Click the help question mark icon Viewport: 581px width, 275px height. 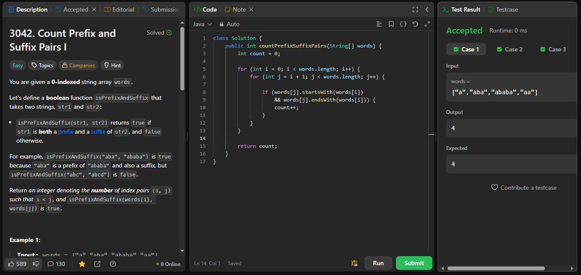pyautogui.click(x=113, y=264)
